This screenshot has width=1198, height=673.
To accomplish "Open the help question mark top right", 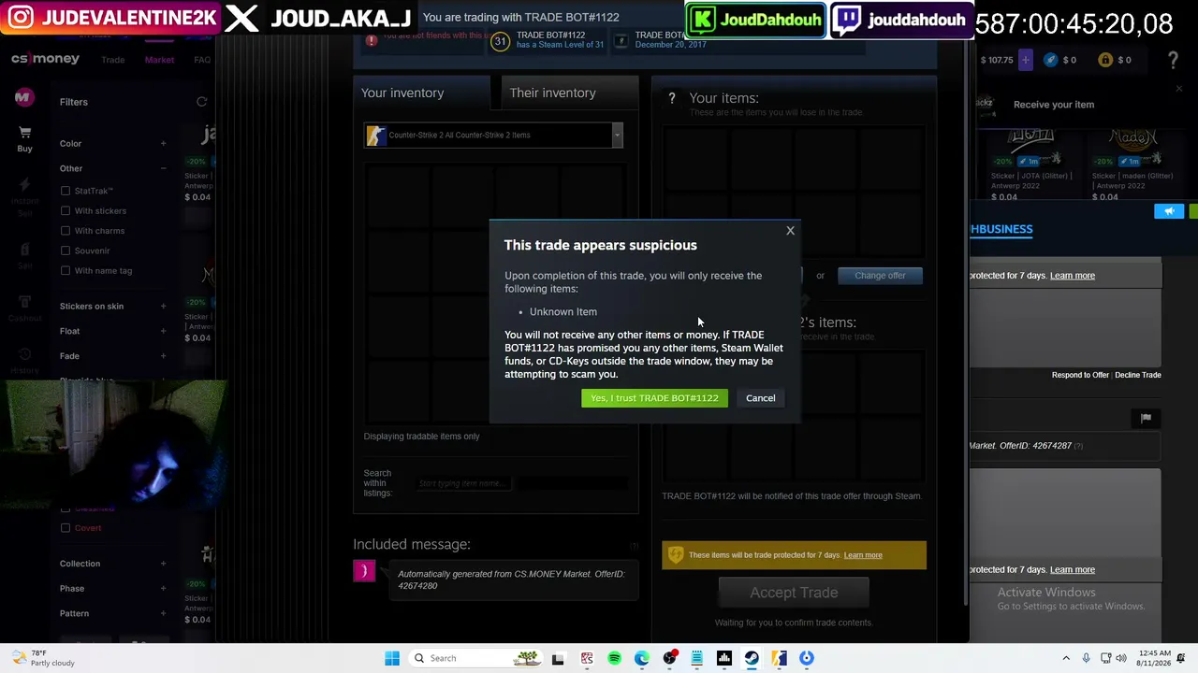I will tap(1173, 60).
